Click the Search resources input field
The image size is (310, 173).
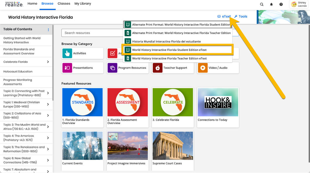92,33
